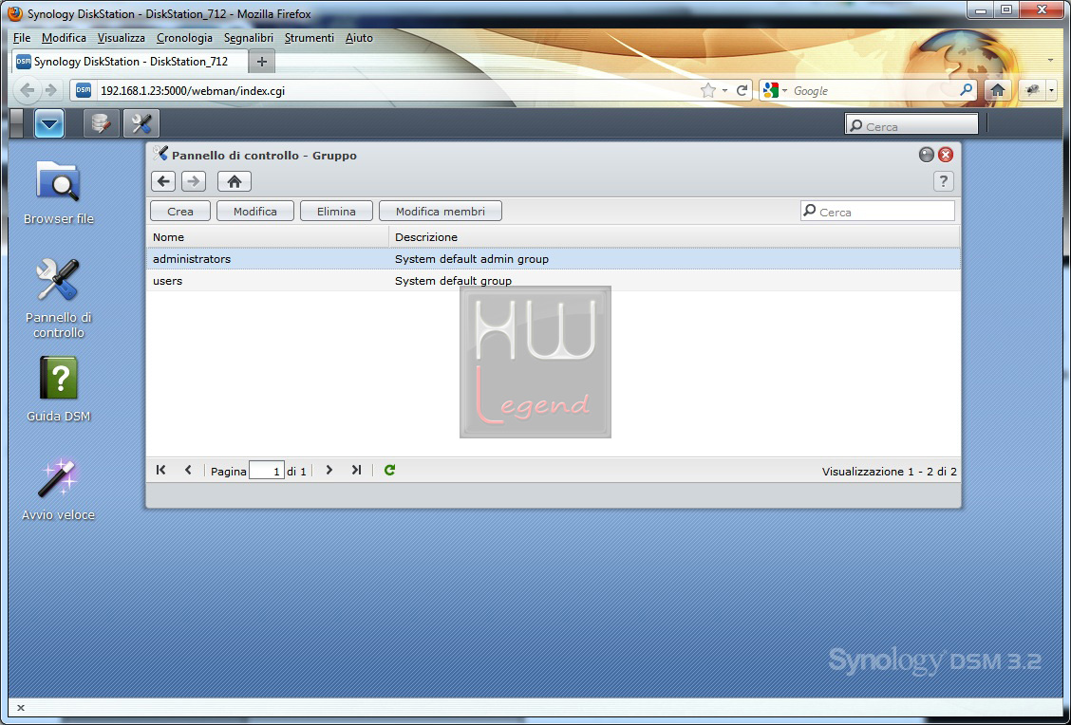This screenshot has width=1071, height=725.
Task: Open the DSM main menu dropdown button
Action: [x=49, y=123]
